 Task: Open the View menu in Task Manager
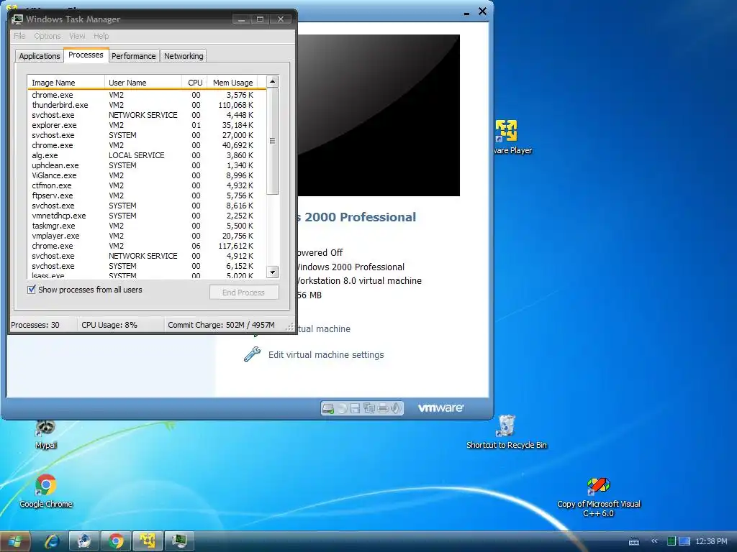77,36
